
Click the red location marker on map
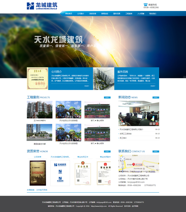point(133,164)
